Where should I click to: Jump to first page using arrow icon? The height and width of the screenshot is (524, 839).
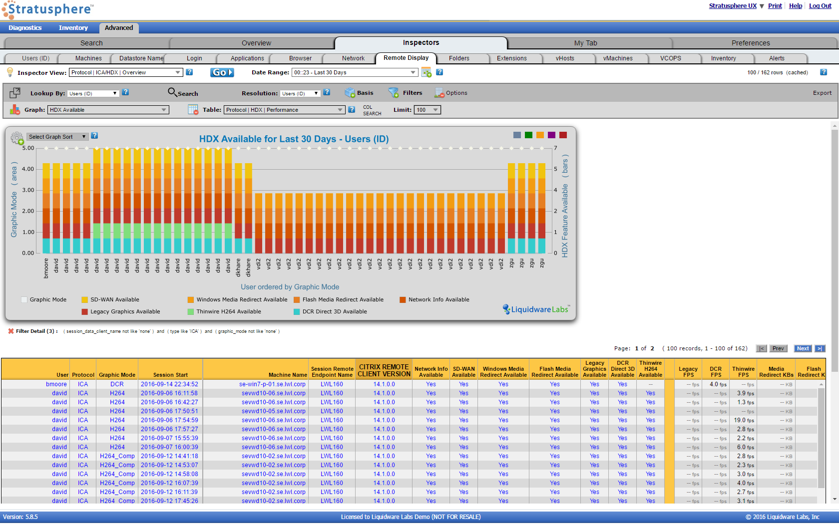pyautogui.click(x=762, y=349)
